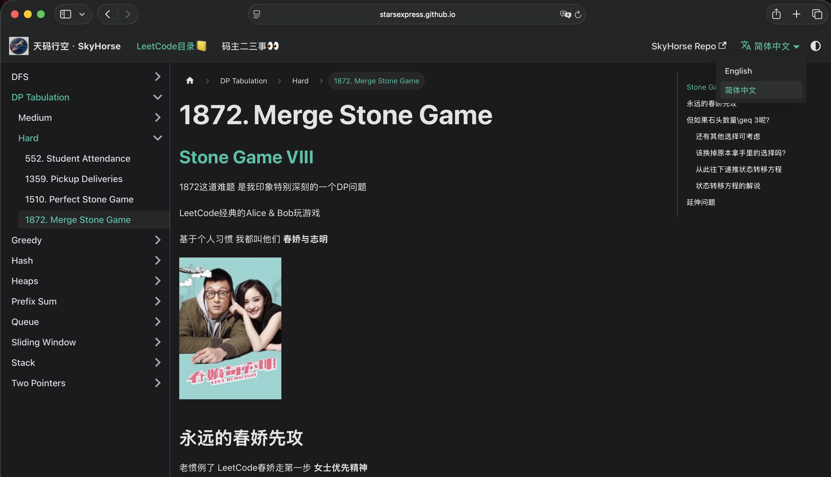Viewport: 831px width, 477px height.
Task: Collapse the DP Tabulation sidebar category
Action: [158, 97]
